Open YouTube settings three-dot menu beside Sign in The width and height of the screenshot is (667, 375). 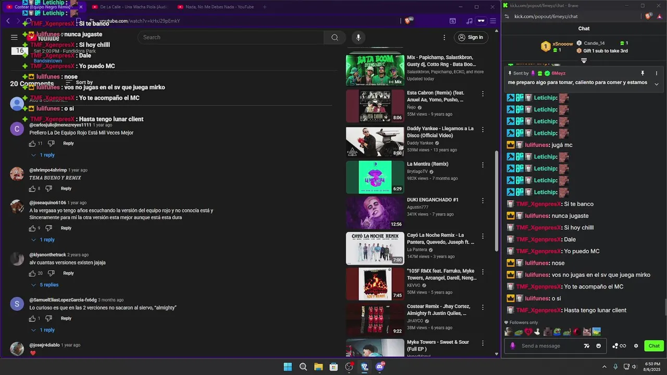click(444, 37)
